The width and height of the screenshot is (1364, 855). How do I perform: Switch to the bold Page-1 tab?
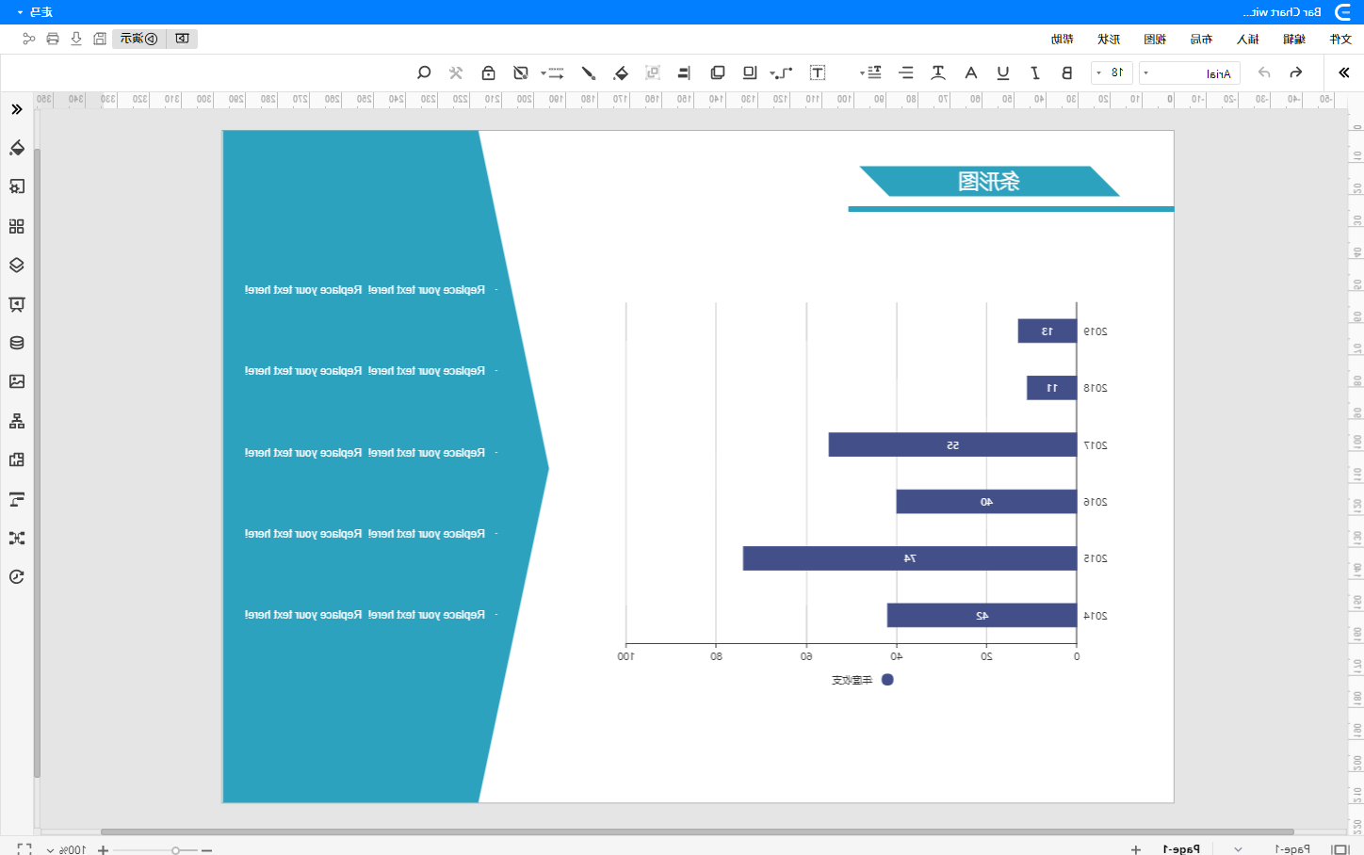coord(1181,849)
